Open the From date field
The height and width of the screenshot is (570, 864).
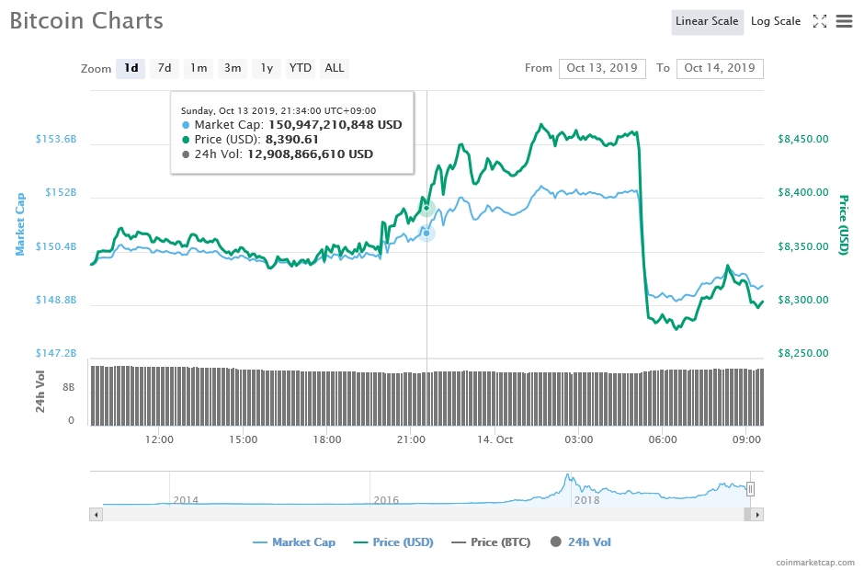tap(602, 68)
